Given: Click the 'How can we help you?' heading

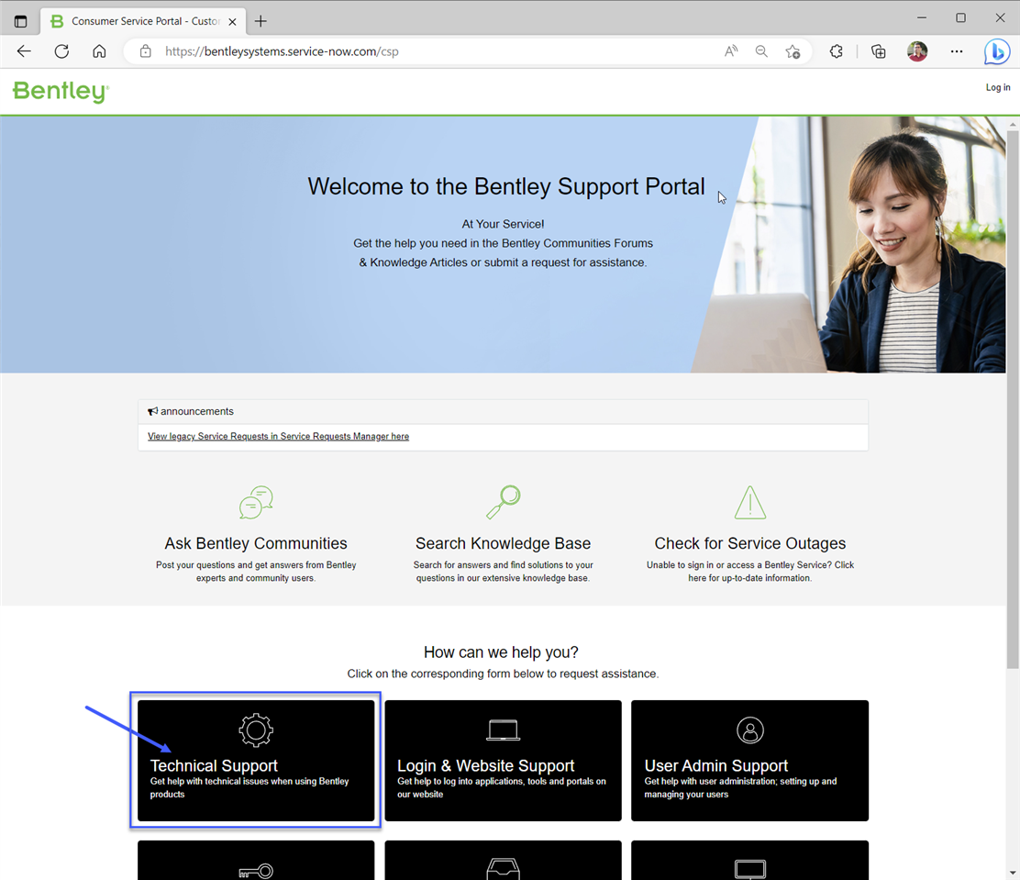Looking at the screenshot, I should [501, 652].
